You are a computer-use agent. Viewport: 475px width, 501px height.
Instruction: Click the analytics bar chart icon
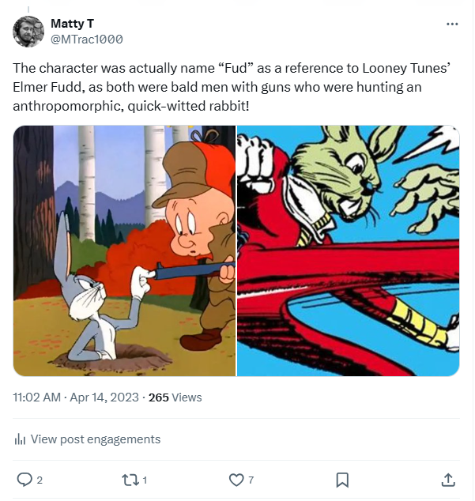click(x=21, y=439)
